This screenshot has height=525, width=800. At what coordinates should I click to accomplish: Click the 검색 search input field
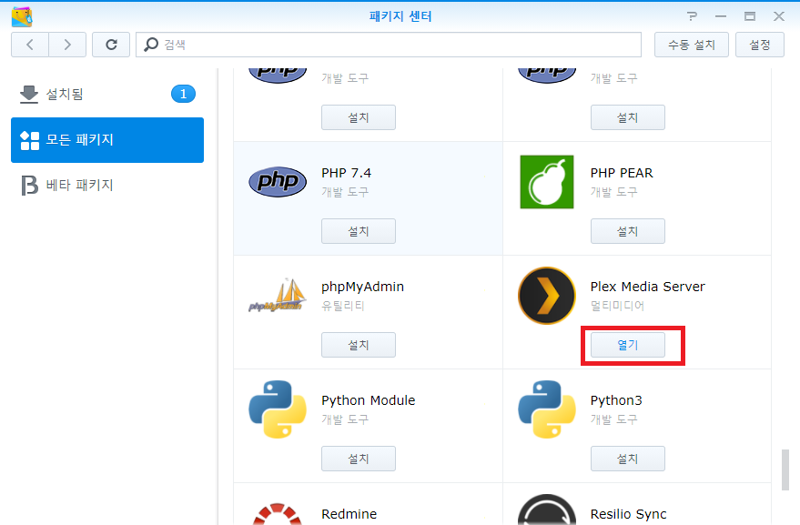(389, 45)
